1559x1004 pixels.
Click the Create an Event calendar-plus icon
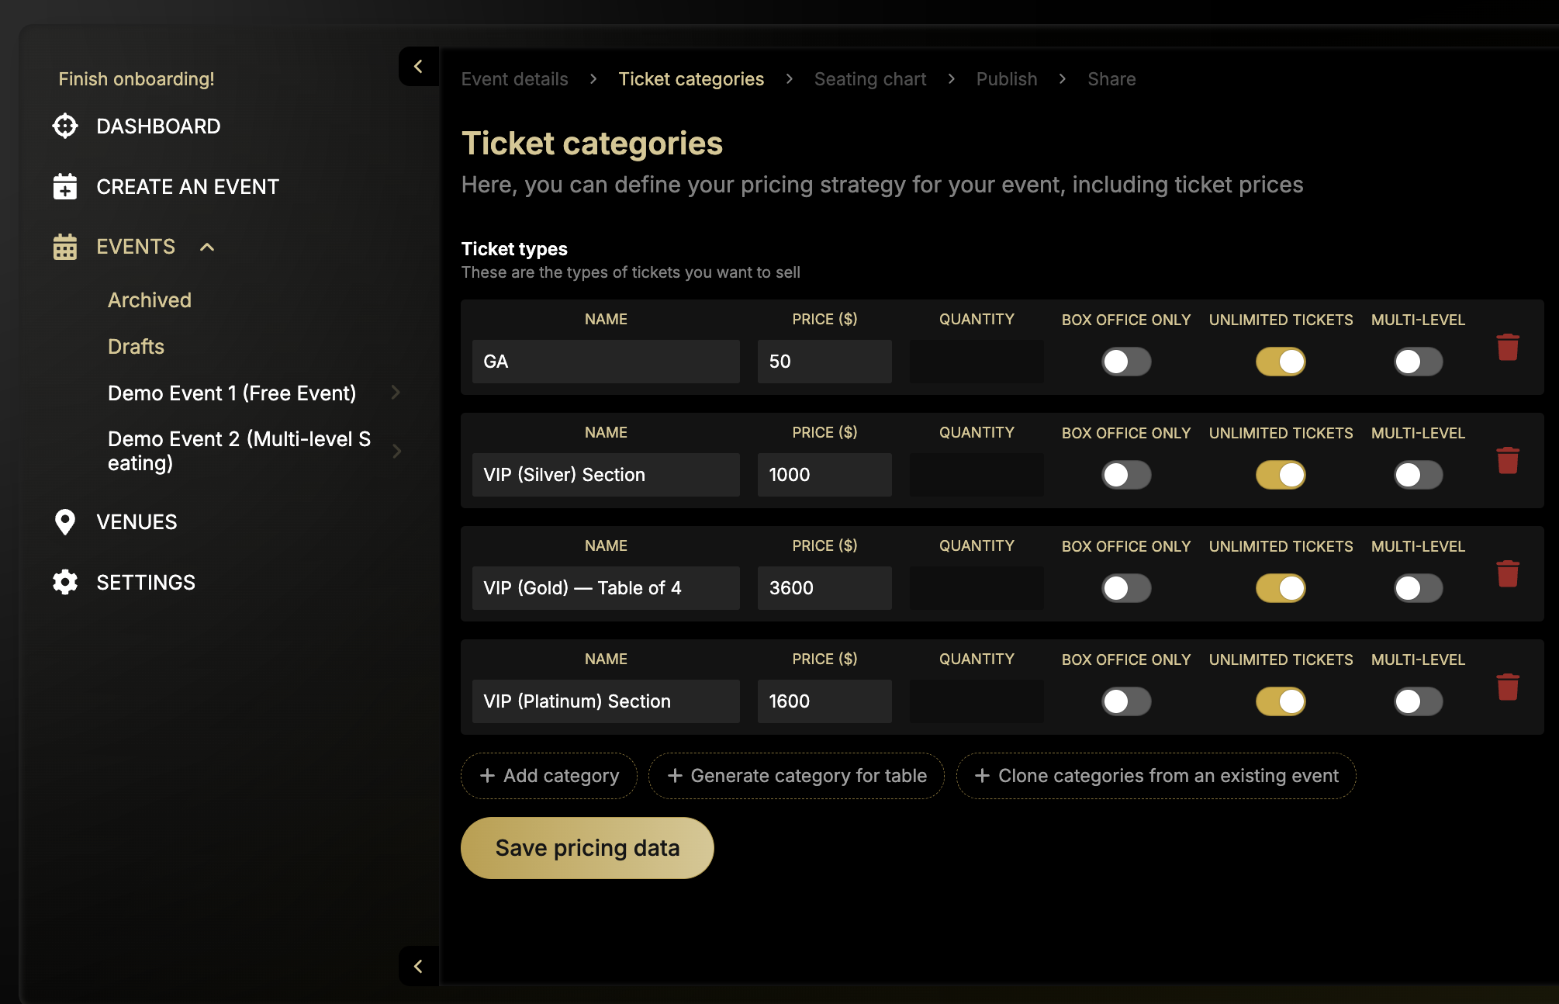point(65,186)
